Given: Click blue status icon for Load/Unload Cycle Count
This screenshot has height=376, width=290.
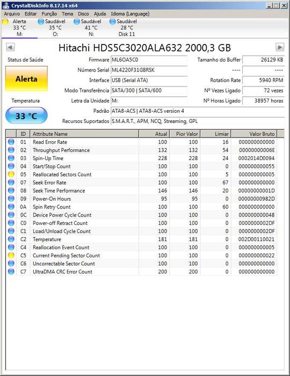Looking at the screenshot, I should [11, 231].
